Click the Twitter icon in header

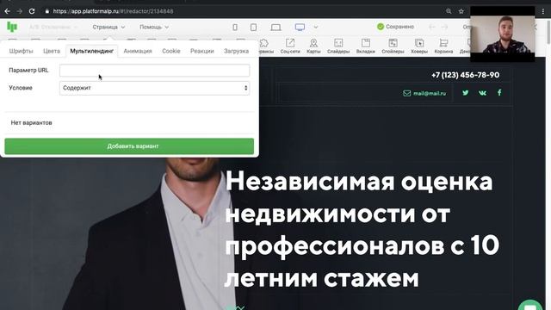[465, 93]
